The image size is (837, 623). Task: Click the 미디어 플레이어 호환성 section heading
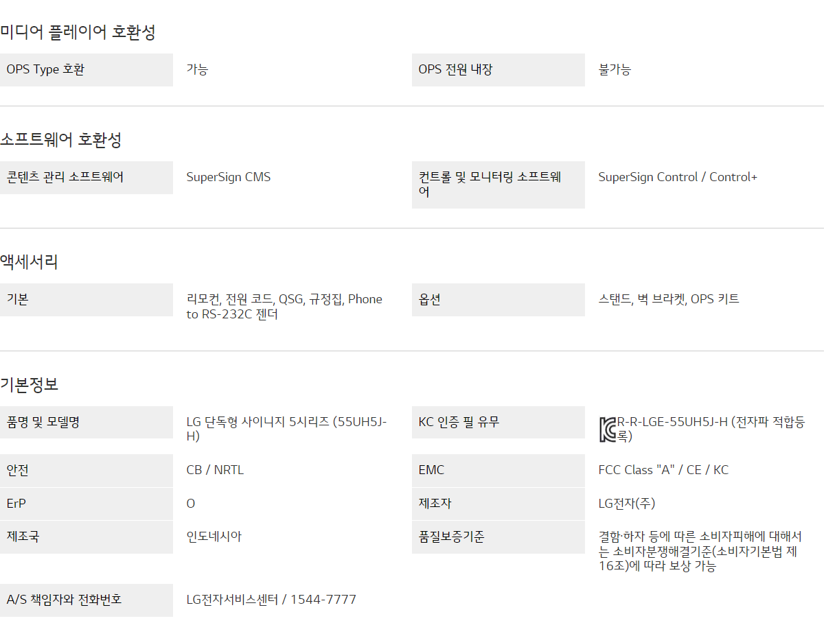click(x=78, y=32)
